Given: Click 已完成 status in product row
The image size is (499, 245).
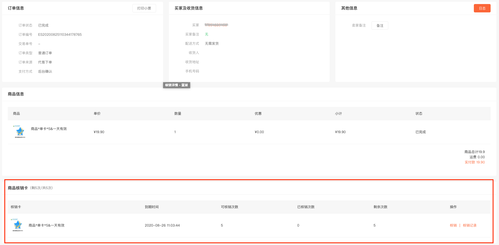Looking at the screenshot, I should [420, 132].
